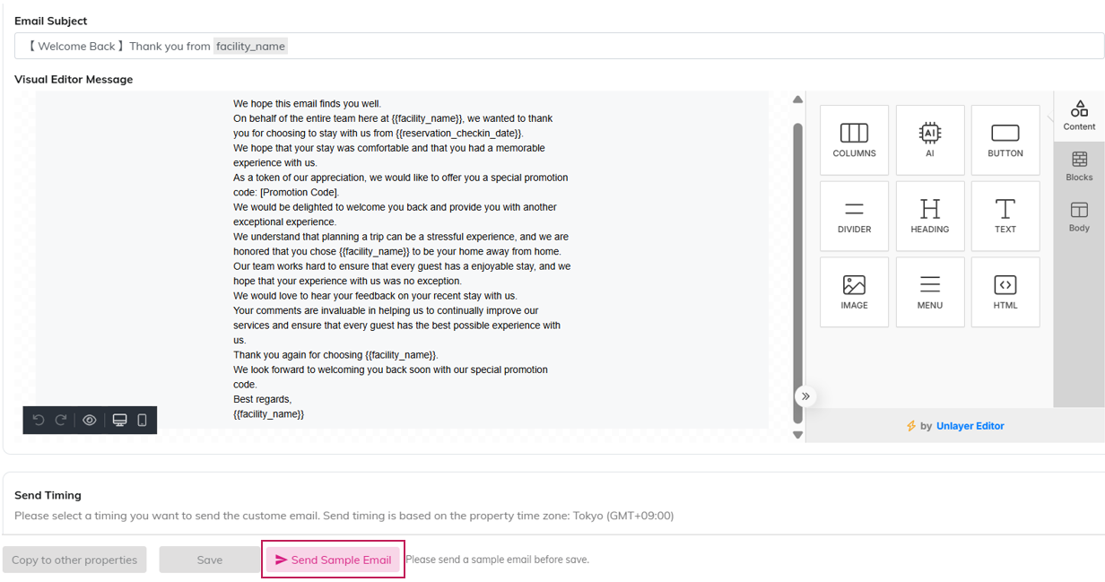Screen dimensions: 1105x582
Task: Click the Send Sample Email button
Action: click(333, 560)
